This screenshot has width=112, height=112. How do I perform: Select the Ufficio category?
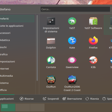click(17, 90)
